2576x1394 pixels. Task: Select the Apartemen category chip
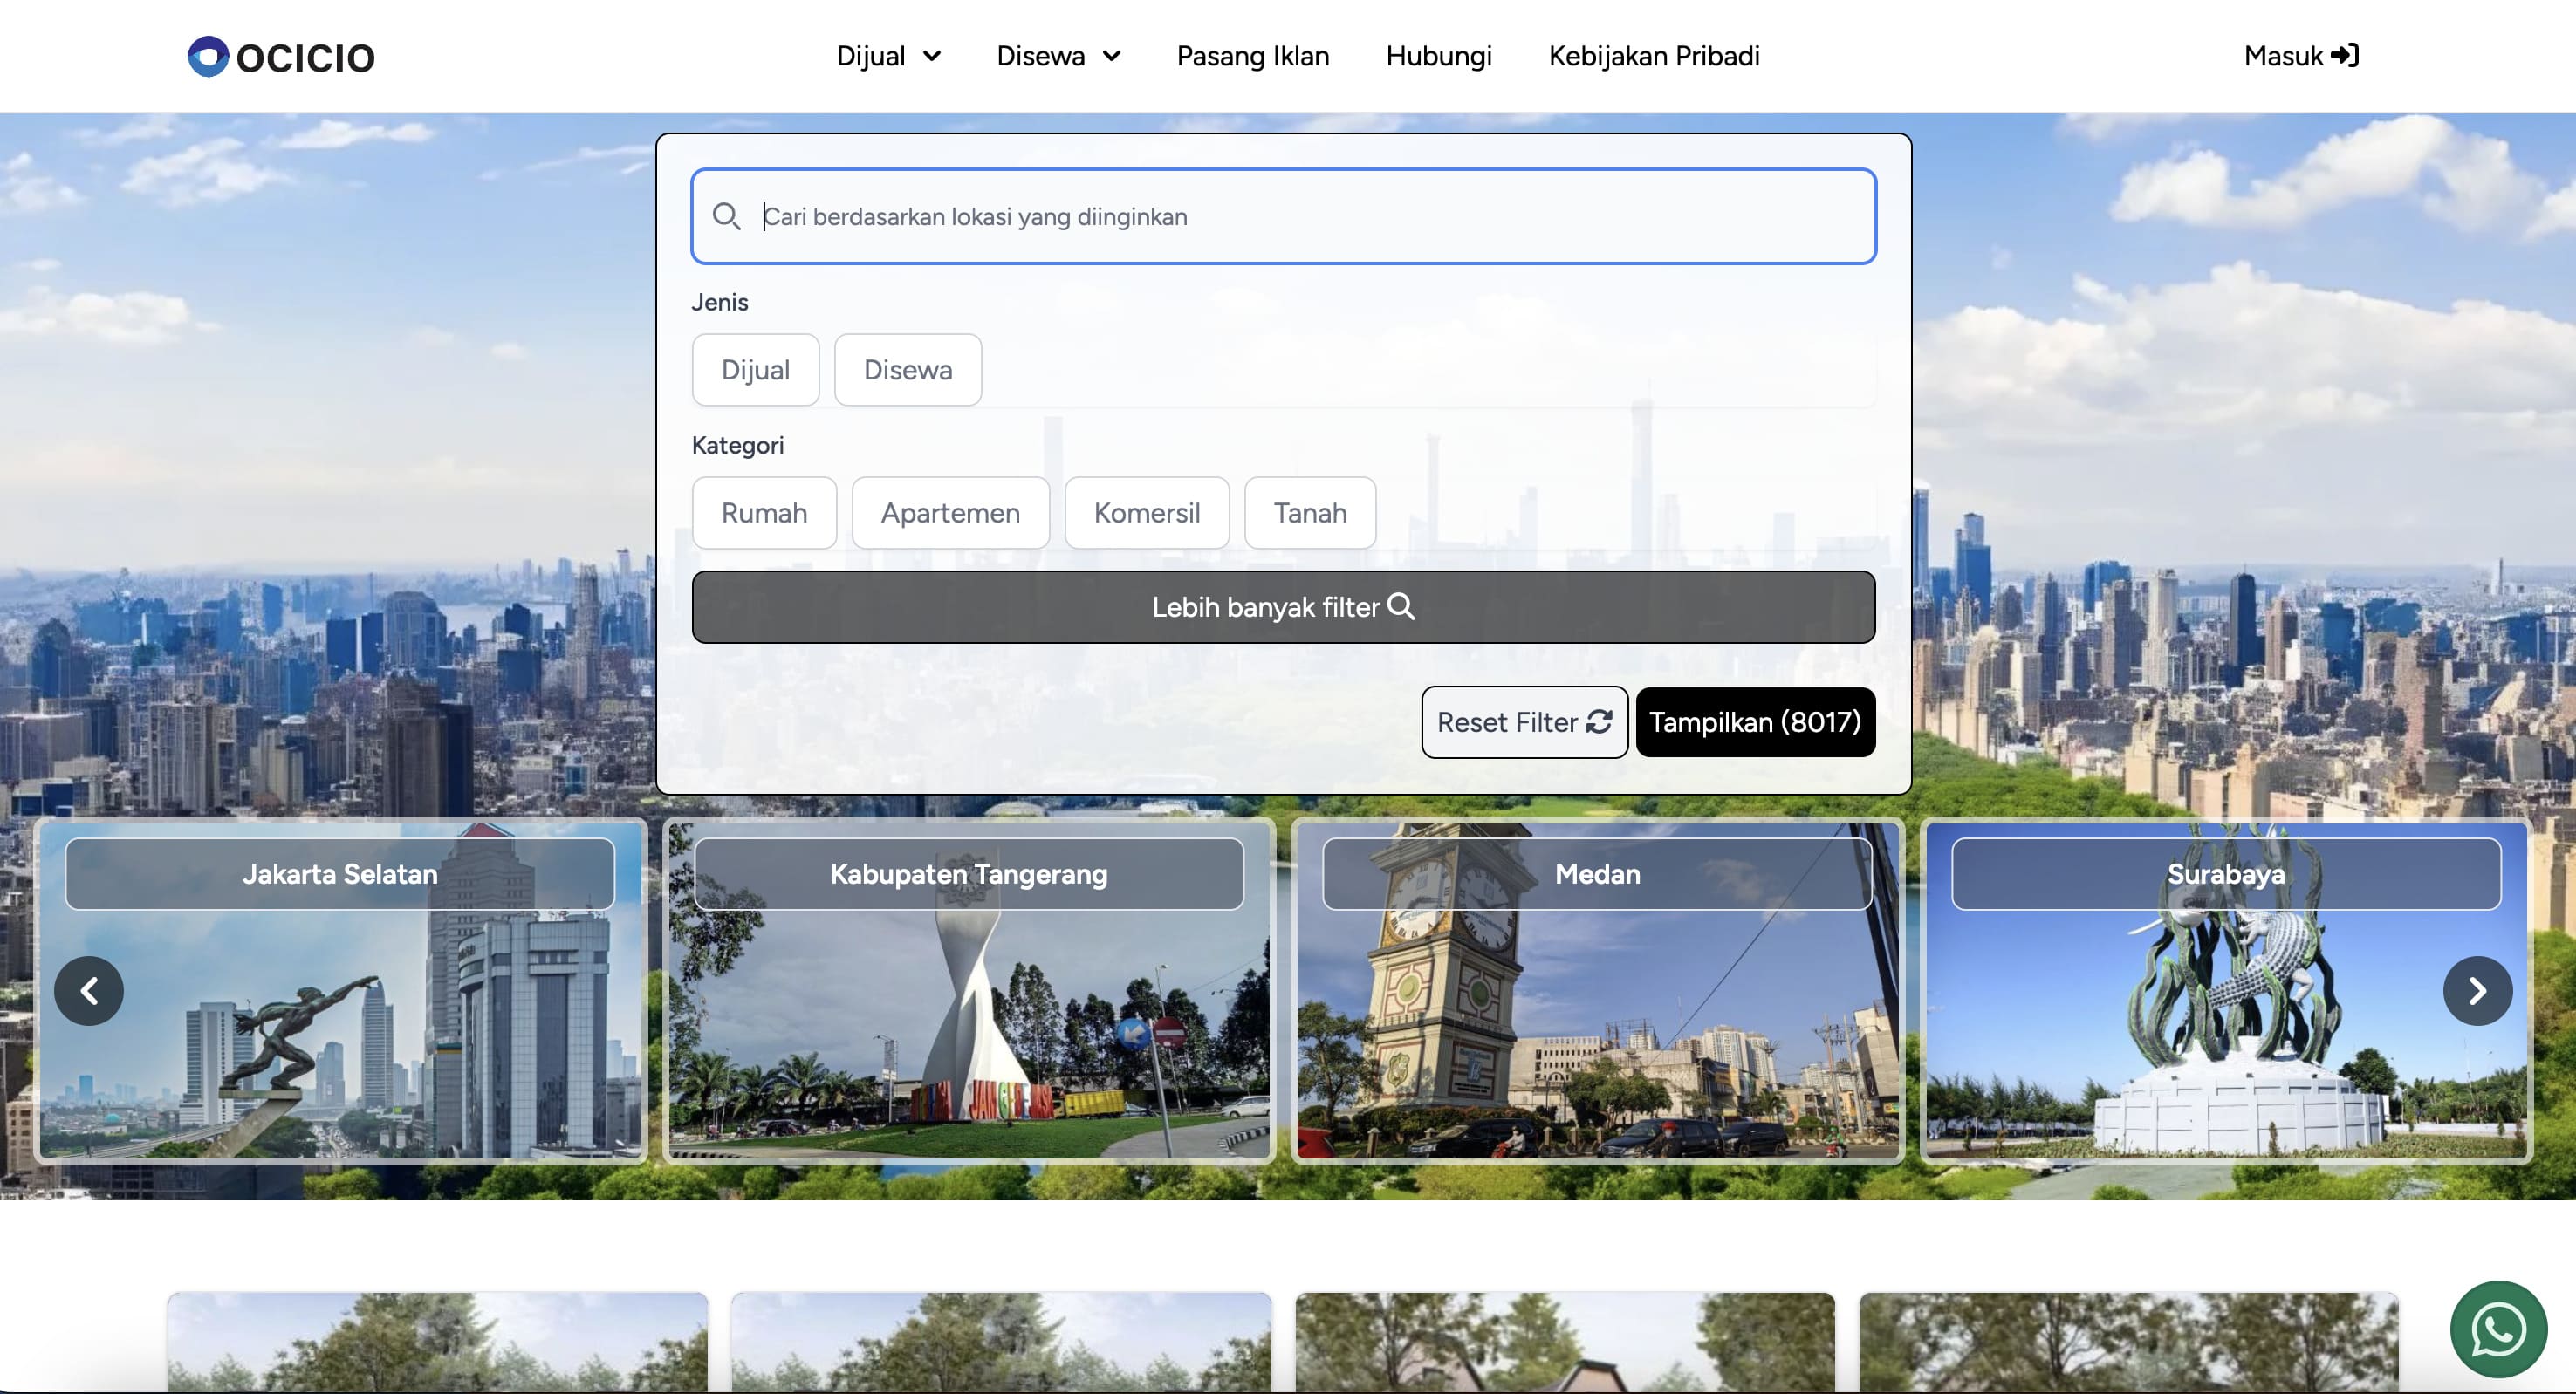[950, 513]
